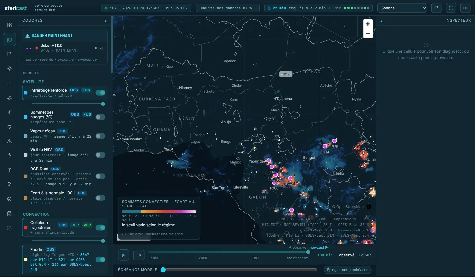Screen dimensions: 475x277
Task: Click the convective tops color legend bar
Action: (159, 212)
